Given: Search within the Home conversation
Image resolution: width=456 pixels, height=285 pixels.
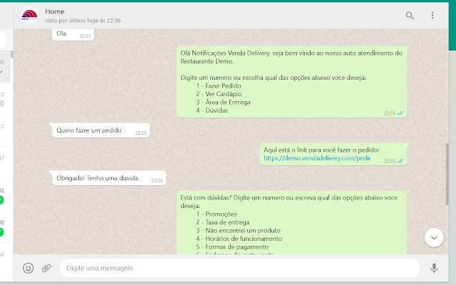Looking at the screenshot, I should tap(410, 16).
